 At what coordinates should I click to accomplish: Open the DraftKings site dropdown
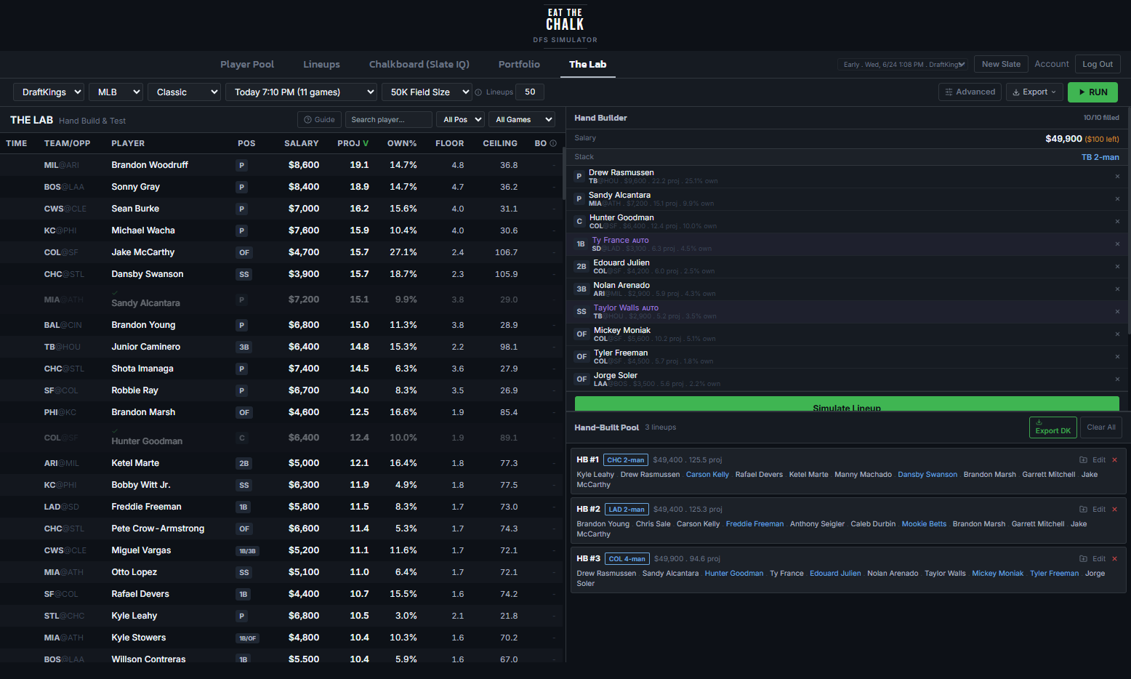(x=49, y=92)
